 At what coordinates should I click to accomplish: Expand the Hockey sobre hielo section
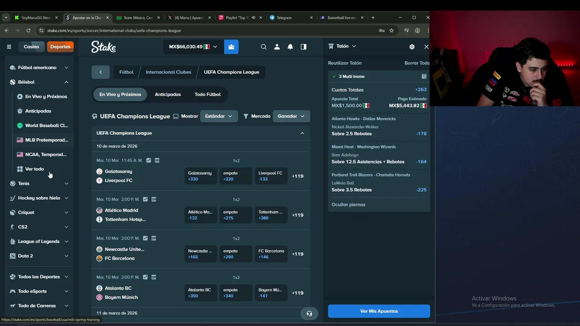click(x=66, y=198)
